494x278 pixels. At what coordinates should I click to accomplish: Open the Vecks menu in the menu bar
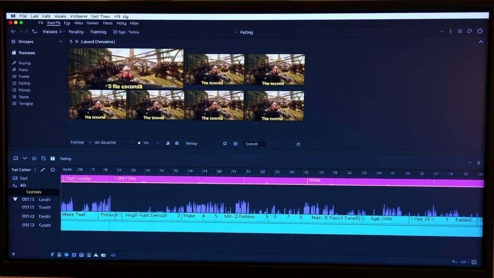(60, 16)
